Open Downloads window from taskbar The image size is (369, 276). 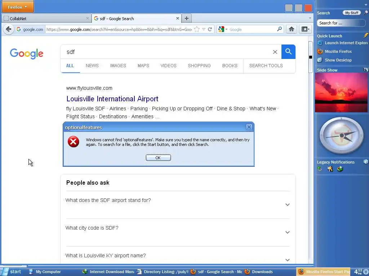coord(259,272)
